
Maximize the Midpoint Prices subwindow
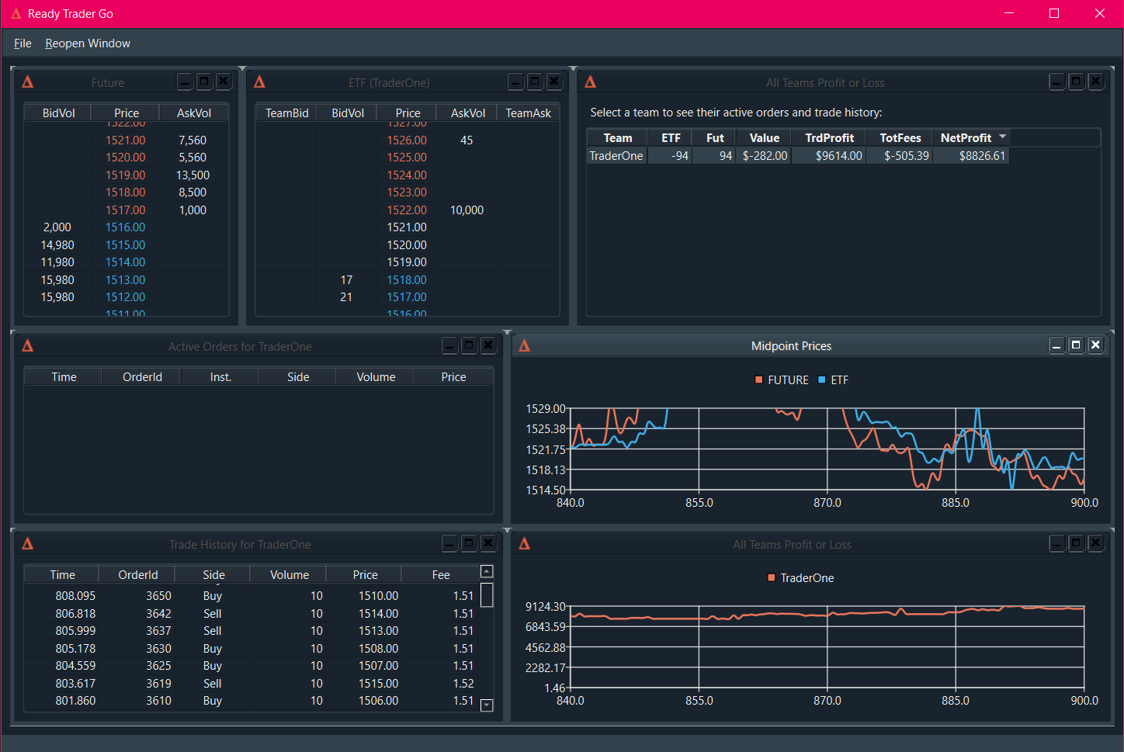coord(1076,345)
